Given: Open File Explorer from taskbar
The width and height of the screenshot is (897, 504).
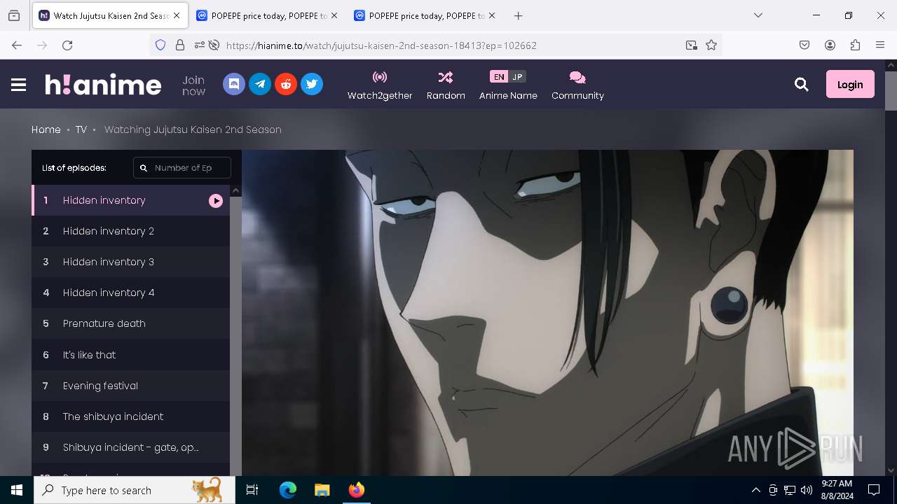Looking at the screenshot, I should pos(322,490).
